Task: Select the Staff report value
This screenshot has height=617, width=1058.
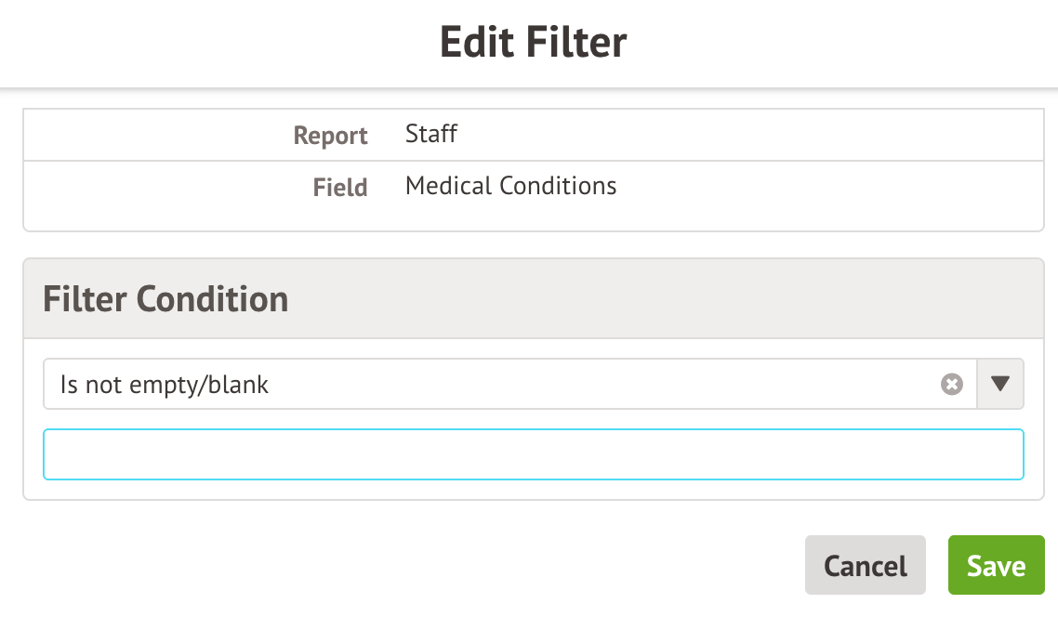Action: click(x=431, y=134)
